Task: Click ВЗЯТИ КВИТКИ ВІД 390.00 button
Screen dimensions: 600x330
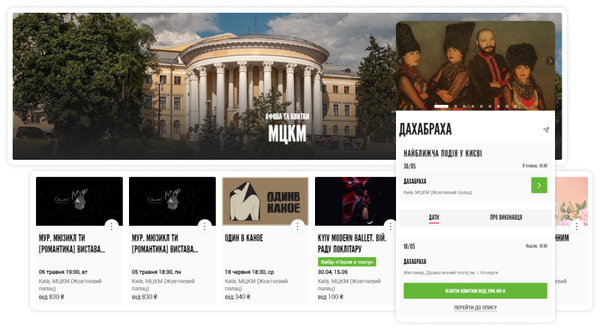Action: pyautogui.click(x=475, y=291)
